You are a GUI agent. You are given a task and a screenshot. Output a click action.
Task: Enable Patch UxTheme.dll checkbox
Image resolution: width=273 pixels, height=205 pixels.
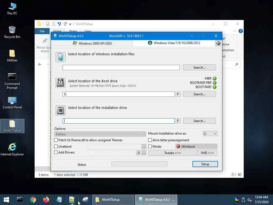tap(56, 140)
